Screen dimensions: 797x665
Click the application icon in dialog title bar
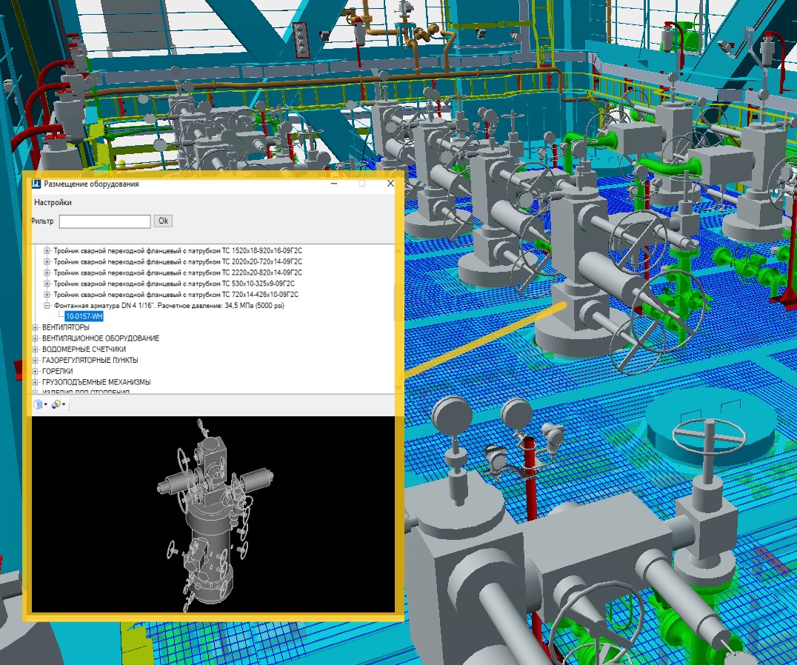[36, 184]
